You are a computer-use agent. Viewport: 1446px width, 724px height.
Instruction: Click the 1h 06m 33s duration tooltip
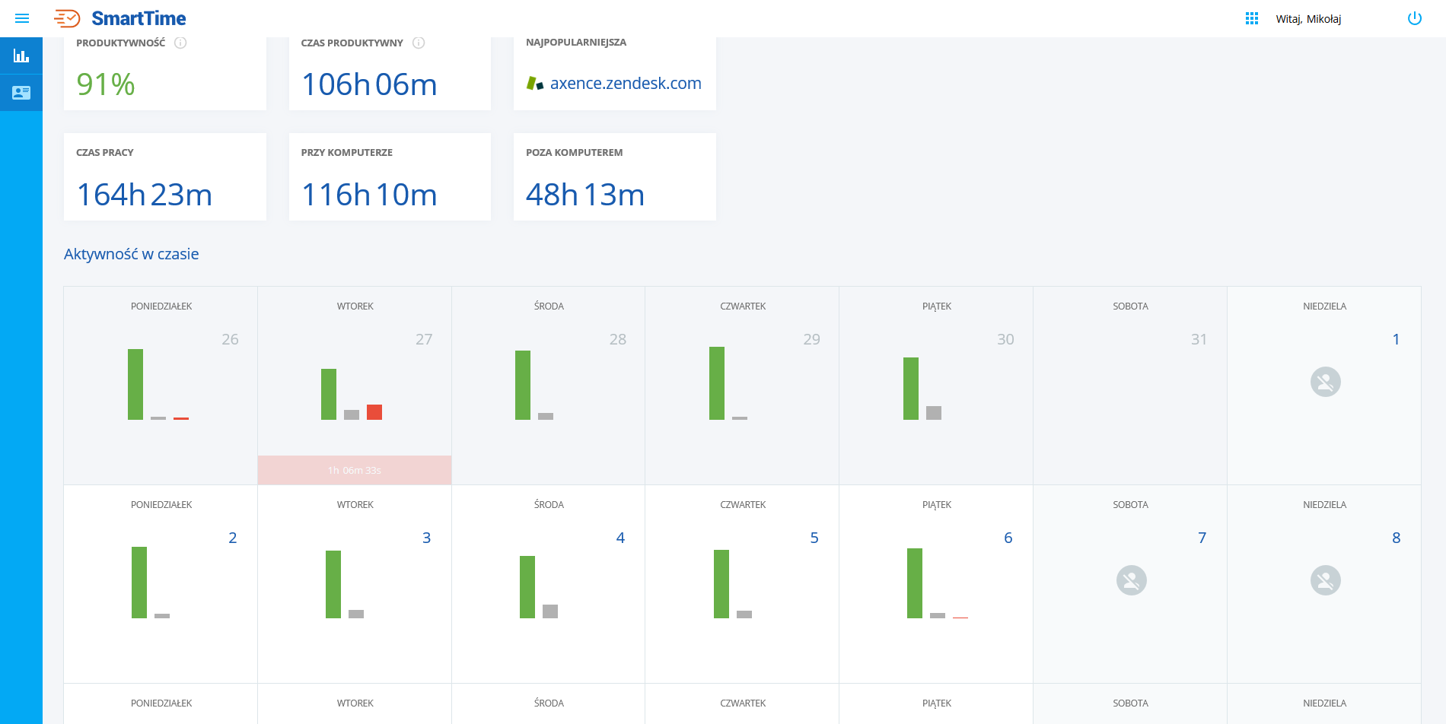[354, 469]
